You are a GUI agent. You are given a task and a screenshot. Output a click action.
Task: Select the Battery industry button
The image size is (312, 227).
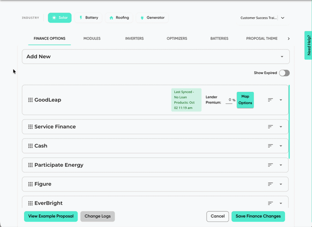click(88, 18)
